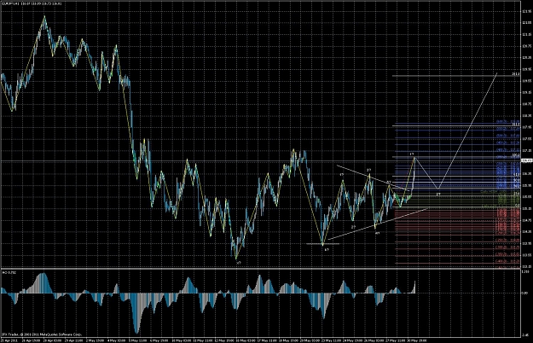Click the 25 Apr 2011 date label

point(9,340)
